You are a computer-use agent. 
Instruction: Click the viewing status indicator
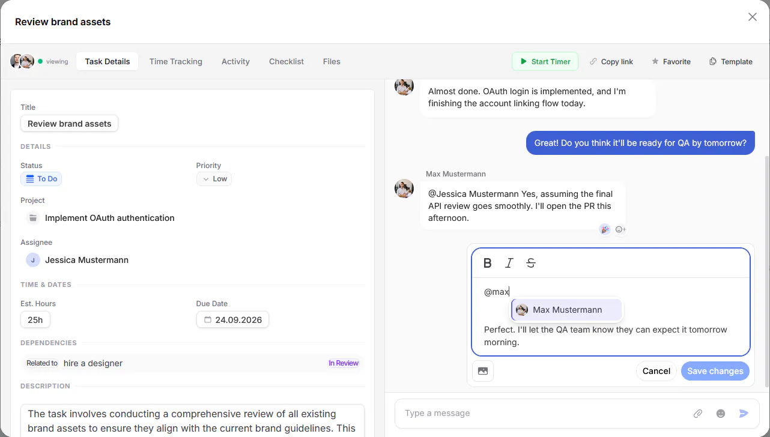[53, 61]
